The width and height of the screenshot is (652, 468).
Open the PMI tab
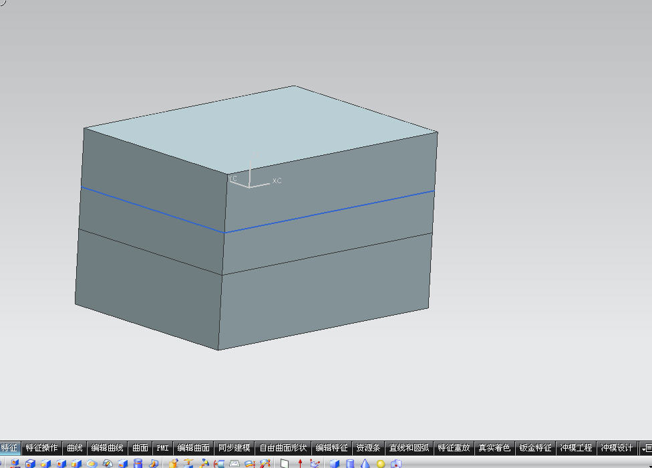coord(162,448)
